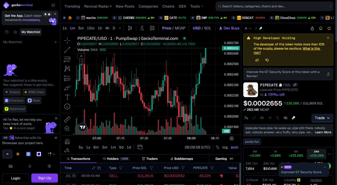
Task: Collapse the chart legend arrow
Action: tap(81, 56)
